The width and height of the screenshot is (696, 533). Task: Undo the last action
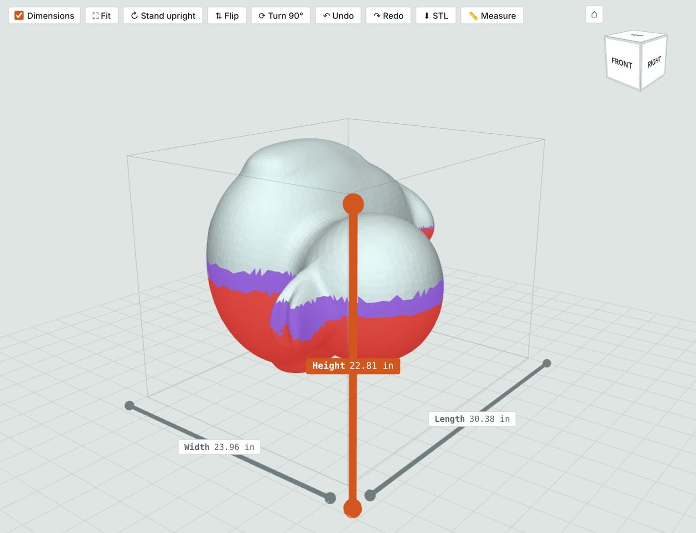pyautogui.click(x=338, y=15)
